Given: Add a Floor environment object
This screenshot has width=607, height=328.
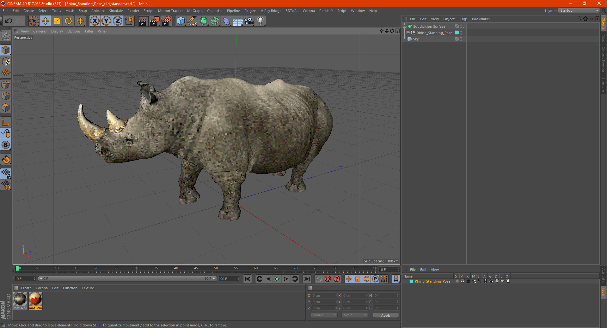Looking at the screenshot, I should [x=238, y=21].
